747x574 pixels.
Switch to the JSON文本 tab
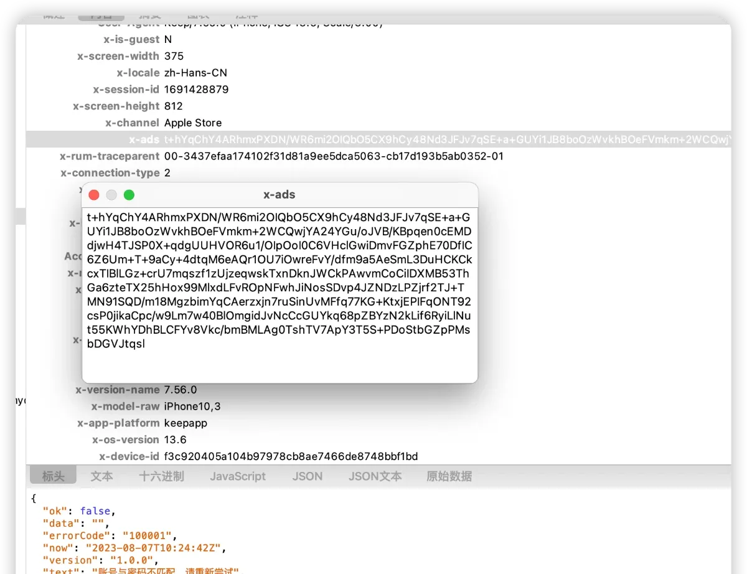pos(375,476)
